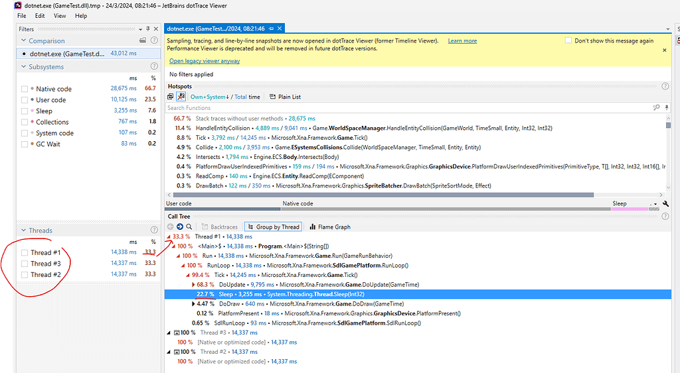680x373 pixels.
Task: Check the Thread #1 filter checkbox
Action: [x=25, y=252]
